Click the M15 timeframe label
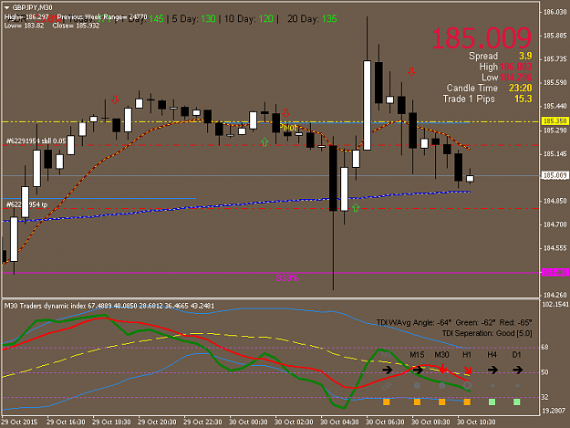 pyautogui.click(x=417, y=355)
